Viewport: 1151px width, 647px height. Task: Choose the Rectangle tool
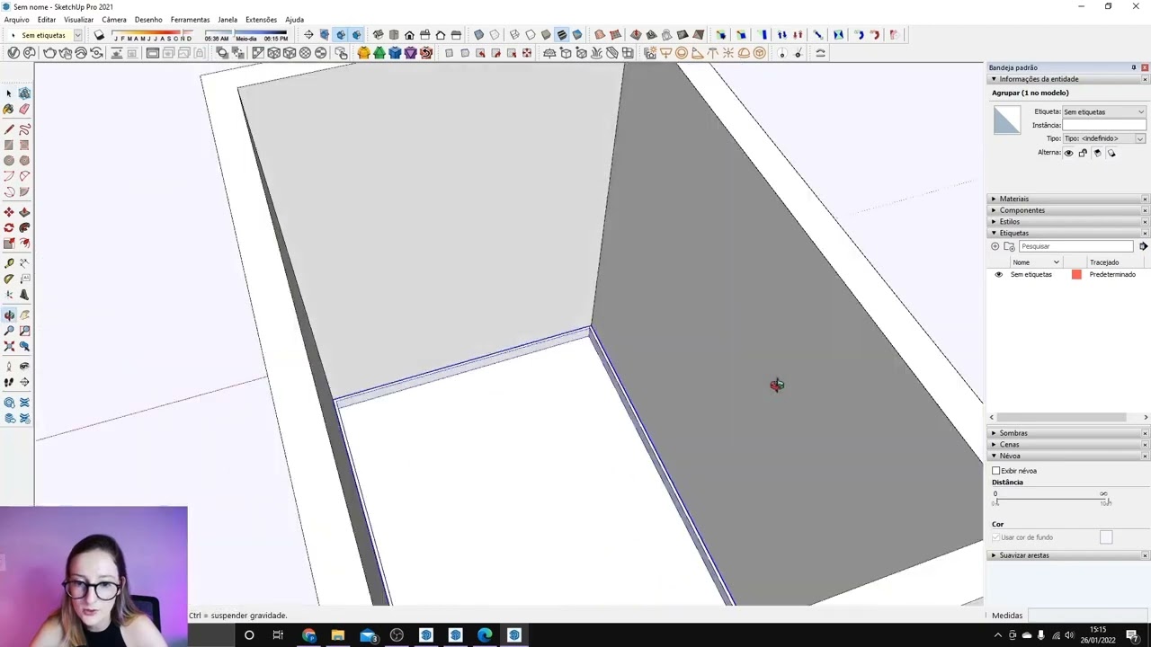pos(9,145)
